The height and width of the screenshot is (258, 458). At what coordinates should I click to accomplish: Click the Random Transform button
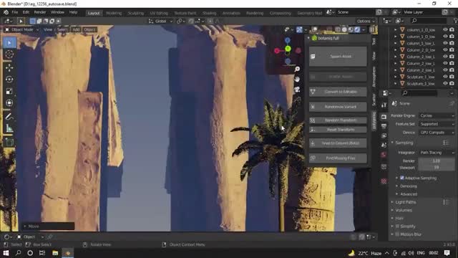(x=338, y=120)
